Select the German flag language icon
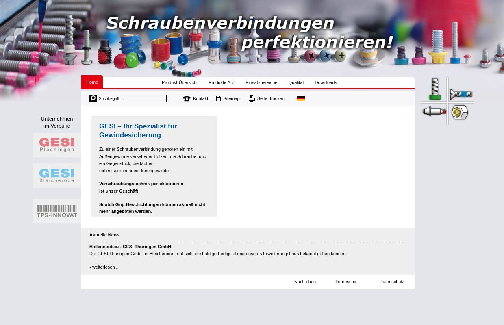The height and width of the screenshot is (325, 504). 301,98
